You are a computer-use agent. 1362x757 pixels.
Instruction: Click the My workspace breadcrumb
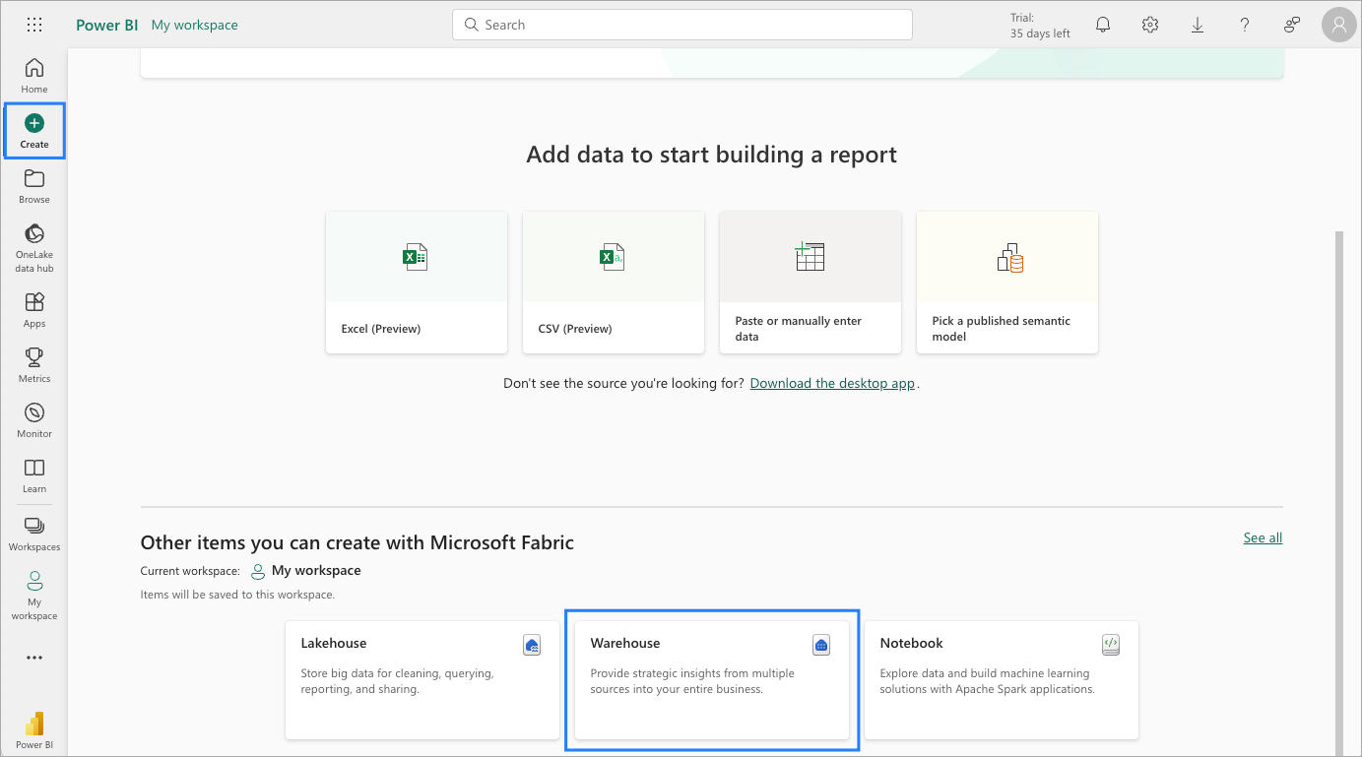194,25
